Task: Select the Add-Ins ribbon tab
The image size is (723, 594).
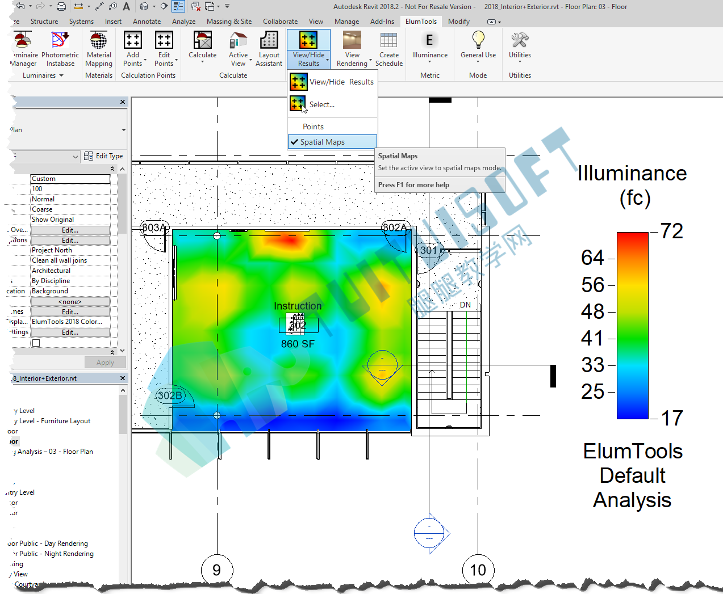Action: tap(382, 22)
